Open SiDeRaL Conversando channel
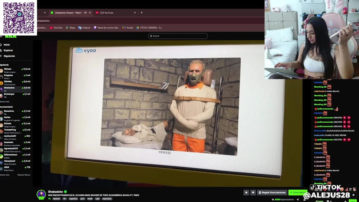359x202 pixels. click(x=15, y=83)
